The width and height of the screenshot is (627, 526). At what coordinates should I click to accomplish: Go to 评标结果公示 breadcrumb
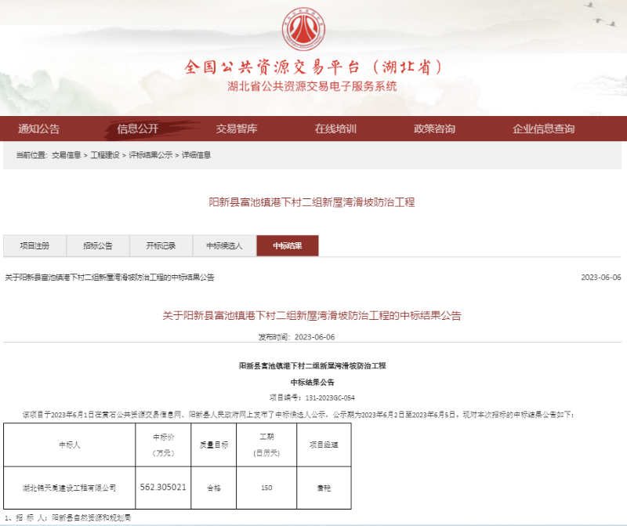point(150,155)
